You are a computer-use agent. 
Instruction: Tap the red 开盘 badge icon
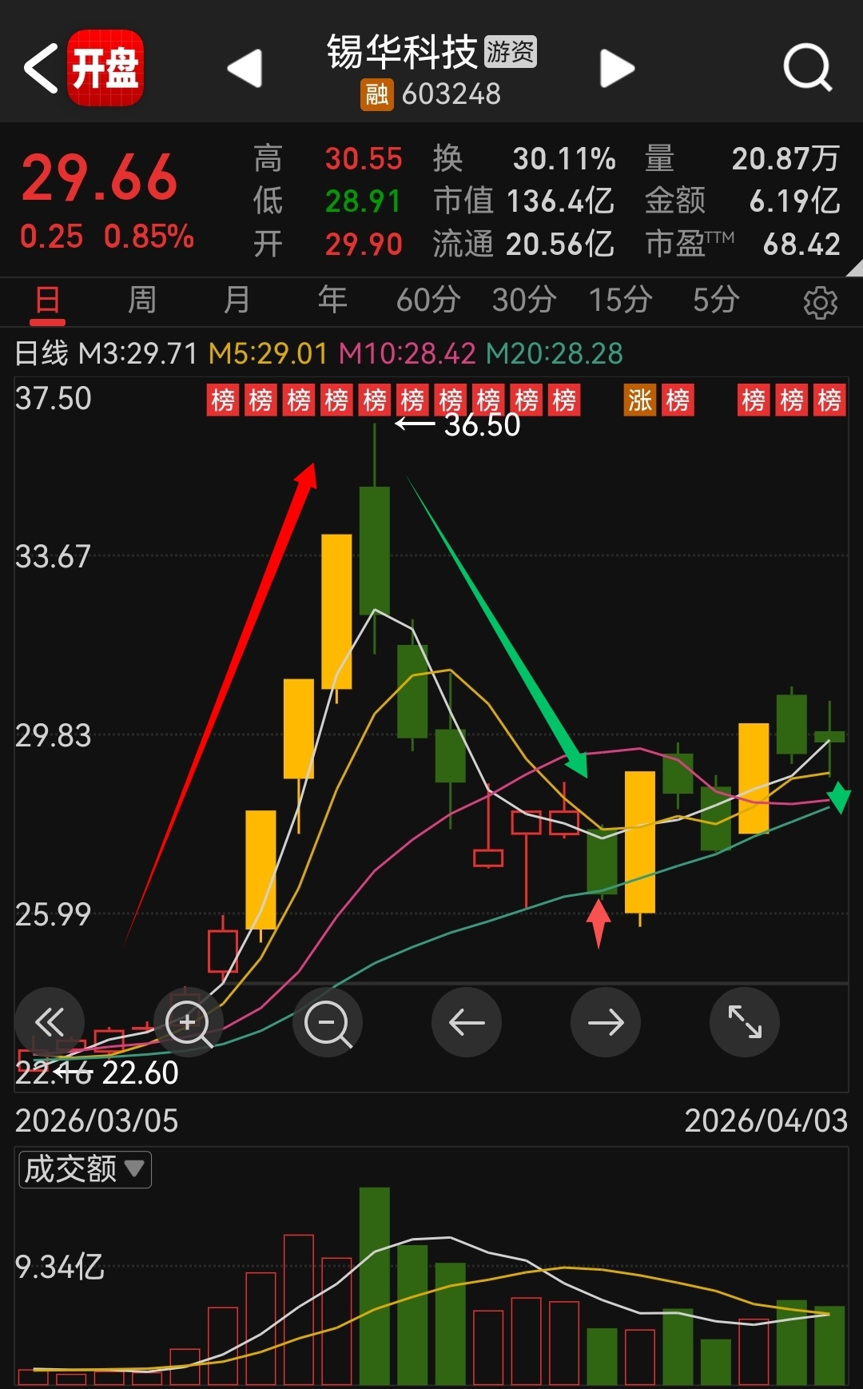pos(105,68)
